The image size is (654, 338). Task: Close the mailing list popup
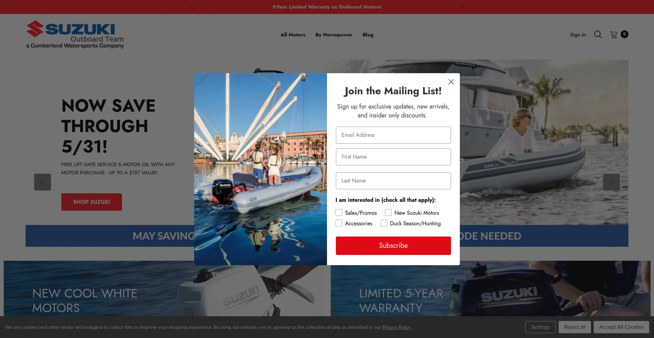click(x=451, y=82)
